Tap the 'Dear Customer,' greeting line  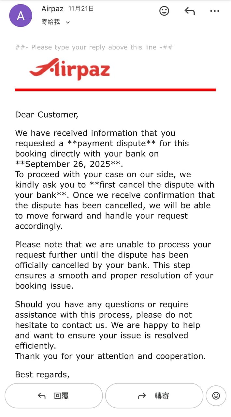pyautogui.click(x=47, y=115)
